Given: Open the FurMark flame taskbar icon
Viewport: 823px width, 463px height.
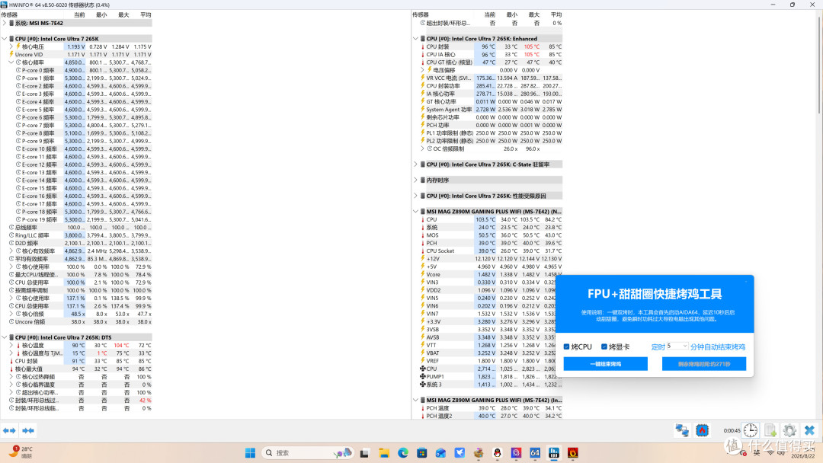Looking at the screenshot, I should pyautogui.click(x=572, y=452).
